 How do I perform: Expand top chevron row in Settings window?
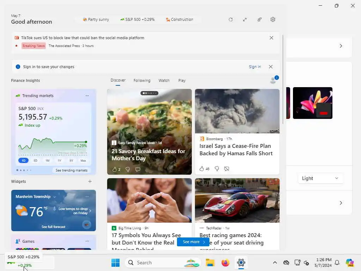(x=341, y=46)
